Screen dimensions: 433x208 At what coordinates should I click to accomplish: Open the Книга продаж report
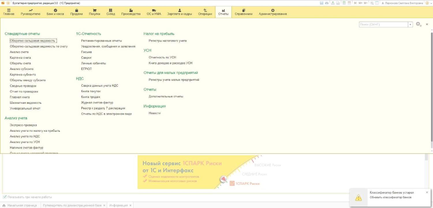click(x=91, y=97)
